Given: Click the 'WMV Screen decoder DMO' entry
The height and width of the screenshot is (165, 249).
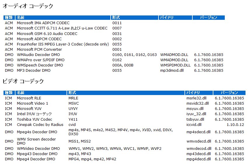Looking at the screenshot, I should pyautogui.click(x=36, y=141).
